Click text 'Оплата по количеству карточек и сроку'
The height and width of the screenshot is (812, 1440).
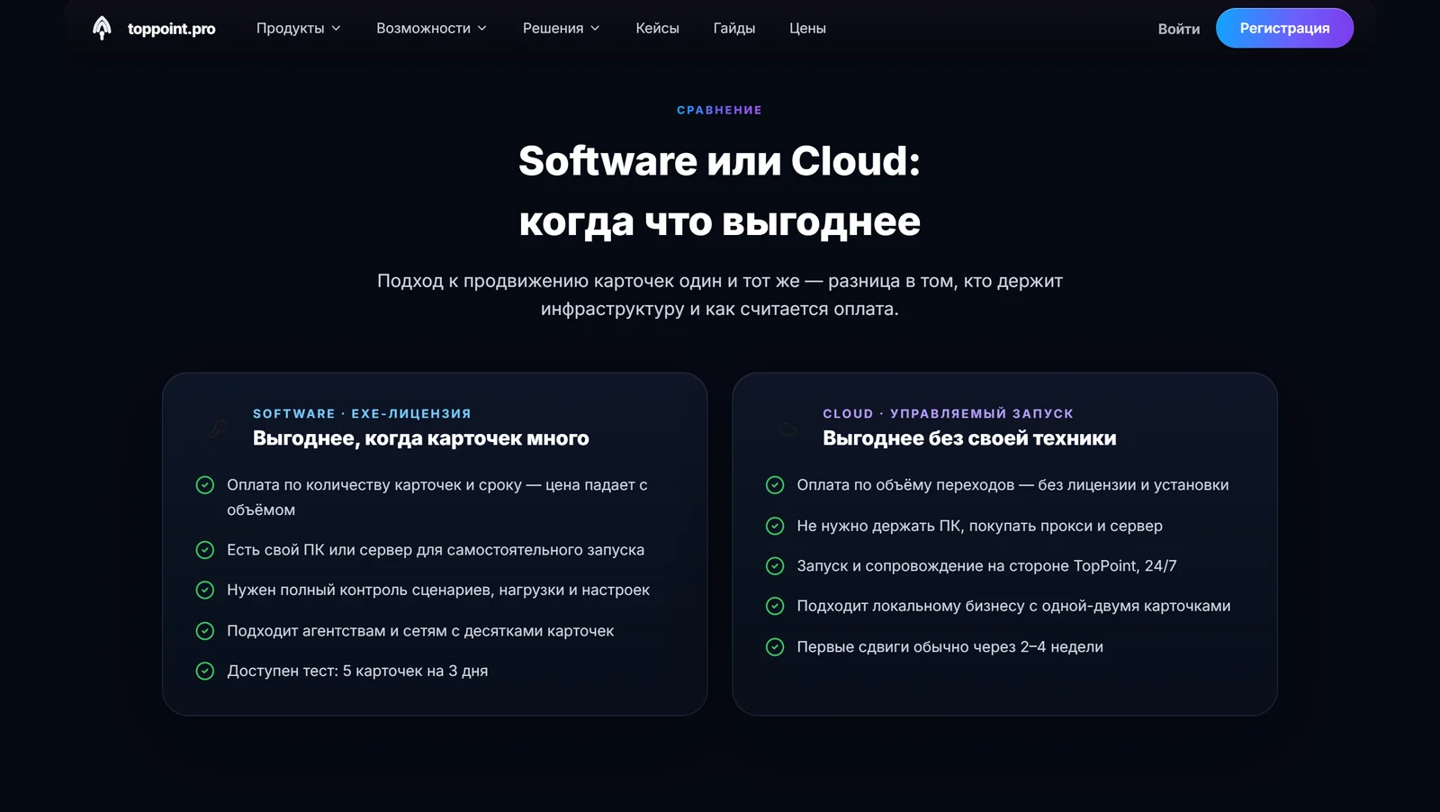[374, 485]
